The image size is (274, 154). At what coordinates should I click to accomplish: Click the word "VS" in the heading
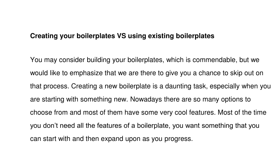121,36
